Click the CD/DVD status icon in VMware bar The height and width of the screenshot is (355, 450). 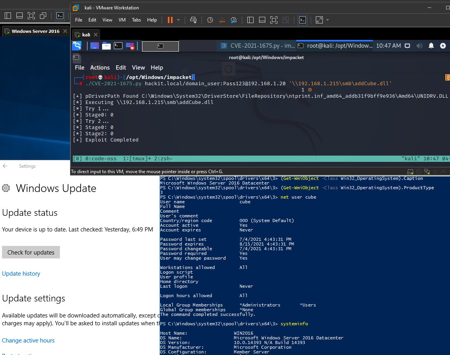click(x=419, y=172)
